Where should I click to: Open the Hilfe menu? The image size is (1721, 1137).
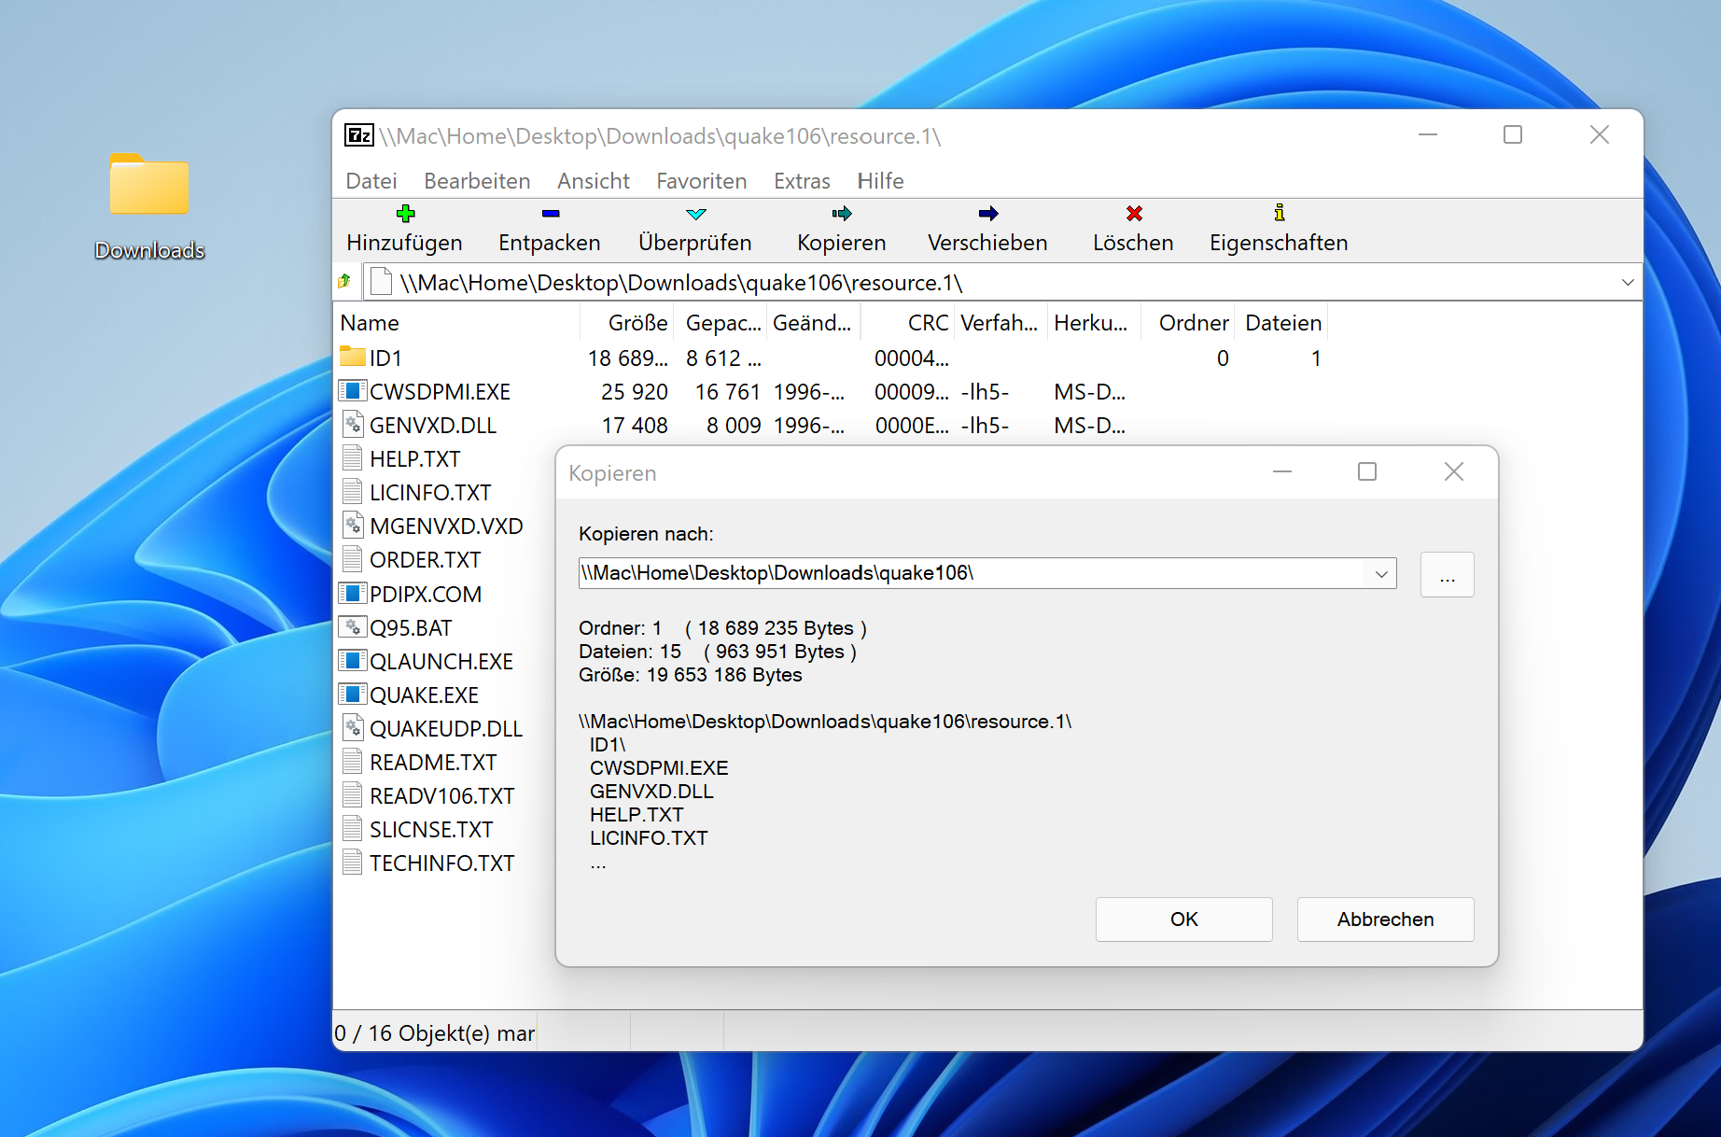point(880,181)
